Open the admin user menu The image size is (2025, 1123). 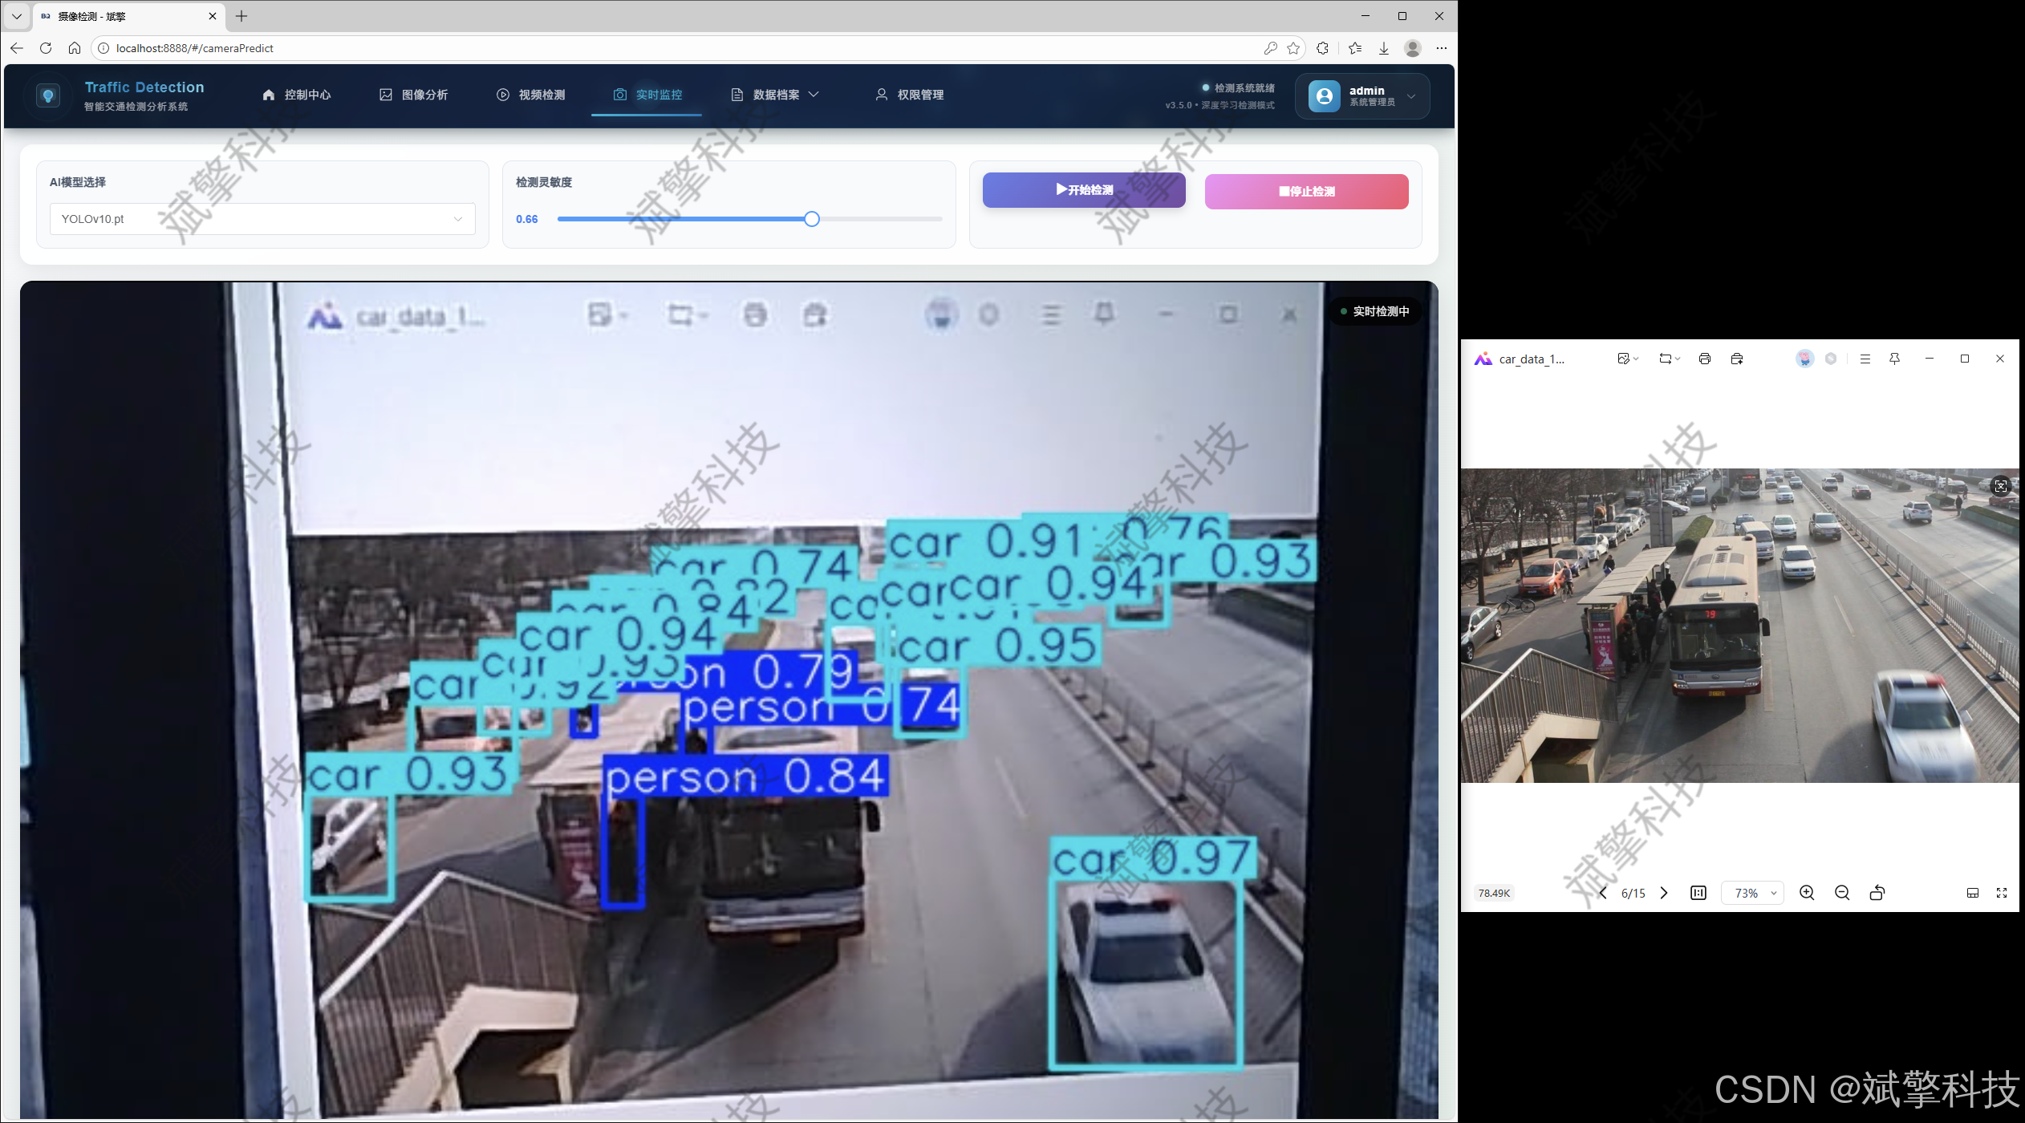click(1362, 96)
